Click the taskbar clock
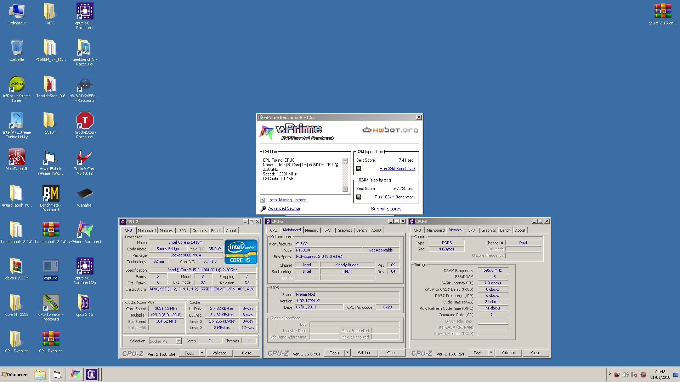680x382 pixels. point(660,375)
